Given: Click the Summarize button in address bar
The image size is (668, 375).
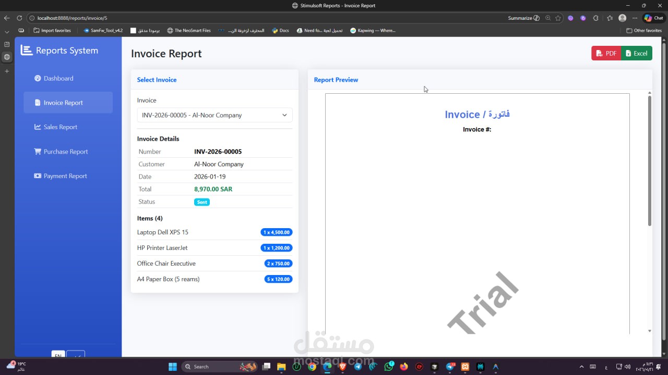Looking at the screenshot, I should click(523, 18).
